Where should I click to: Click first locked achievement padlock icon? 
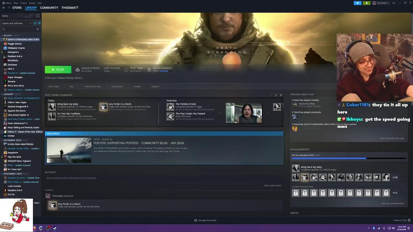point(296,193)
